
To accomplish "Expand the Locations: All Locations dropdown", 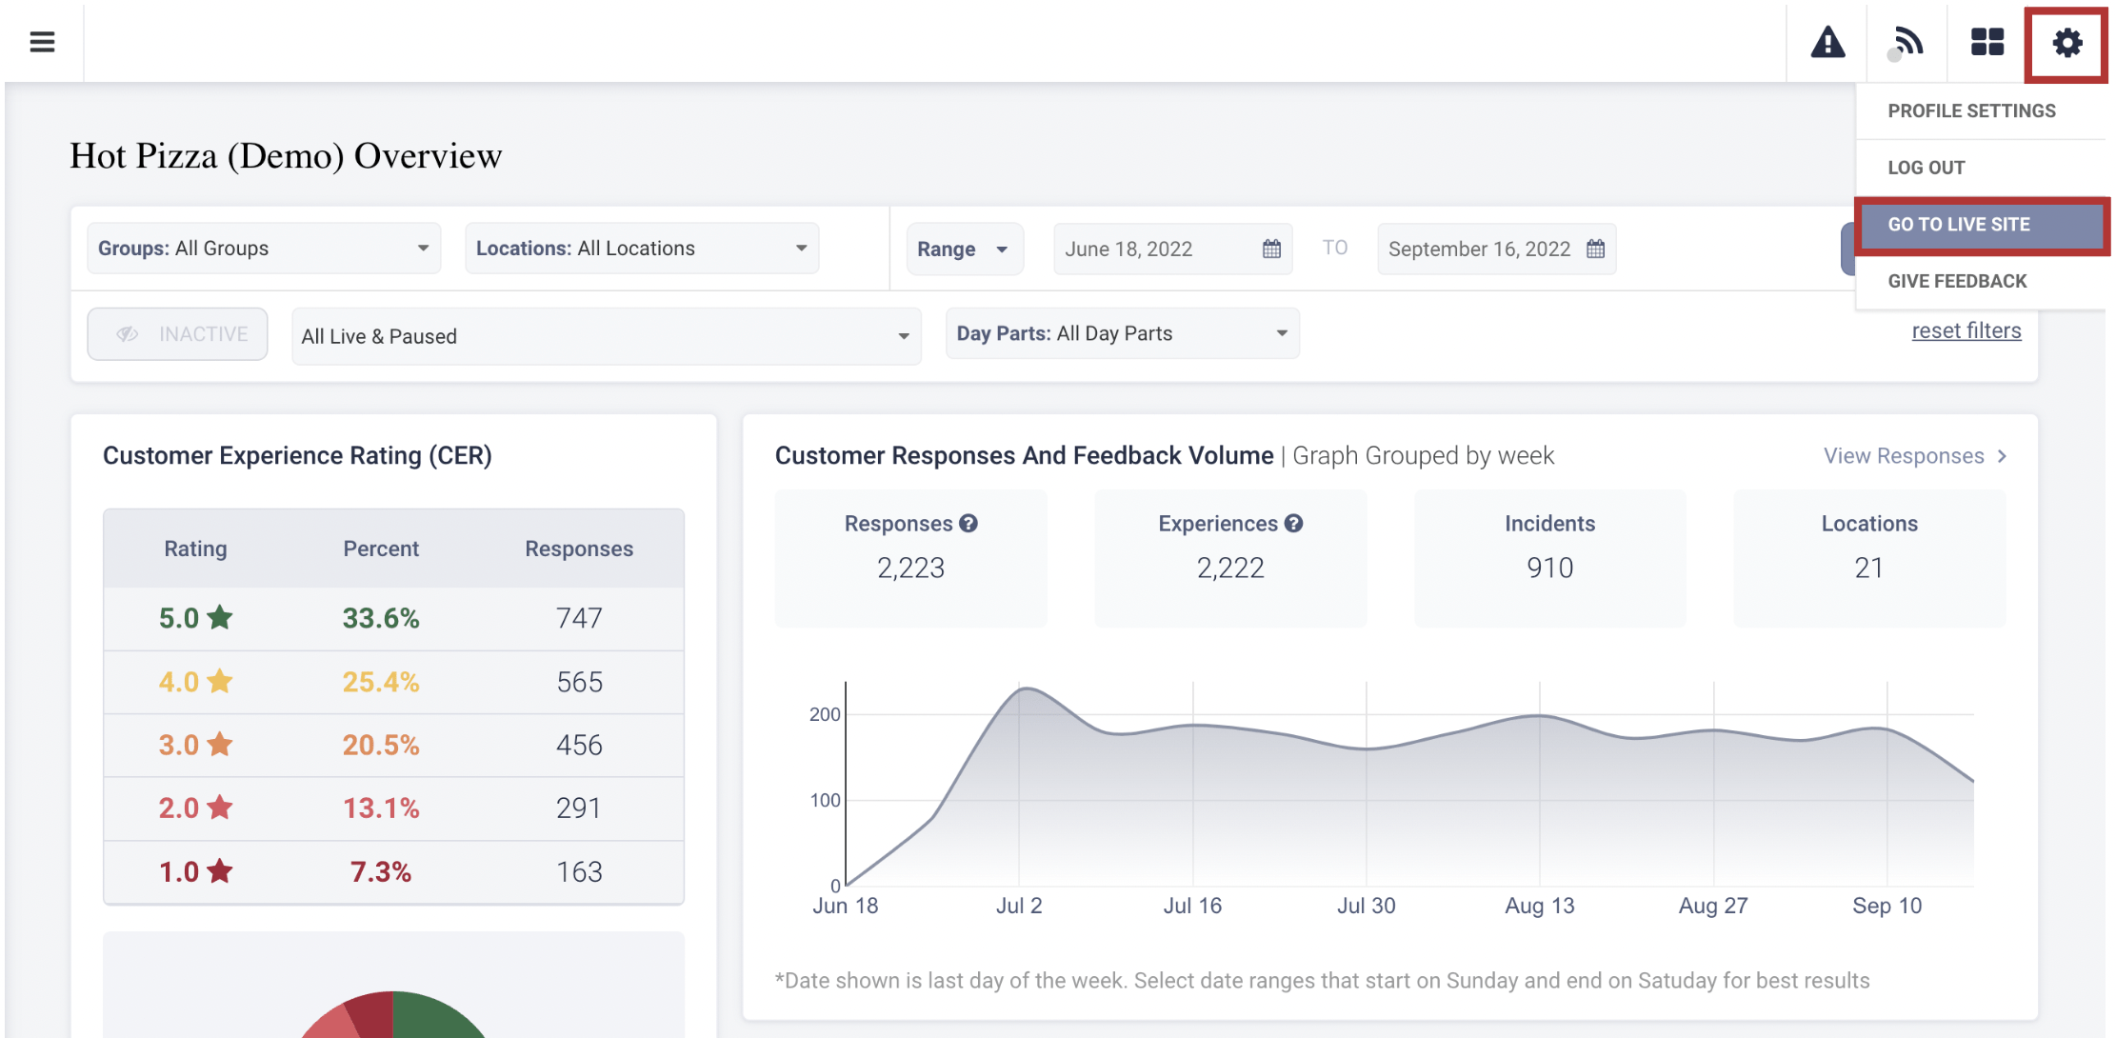I will (x=642, y=249).
